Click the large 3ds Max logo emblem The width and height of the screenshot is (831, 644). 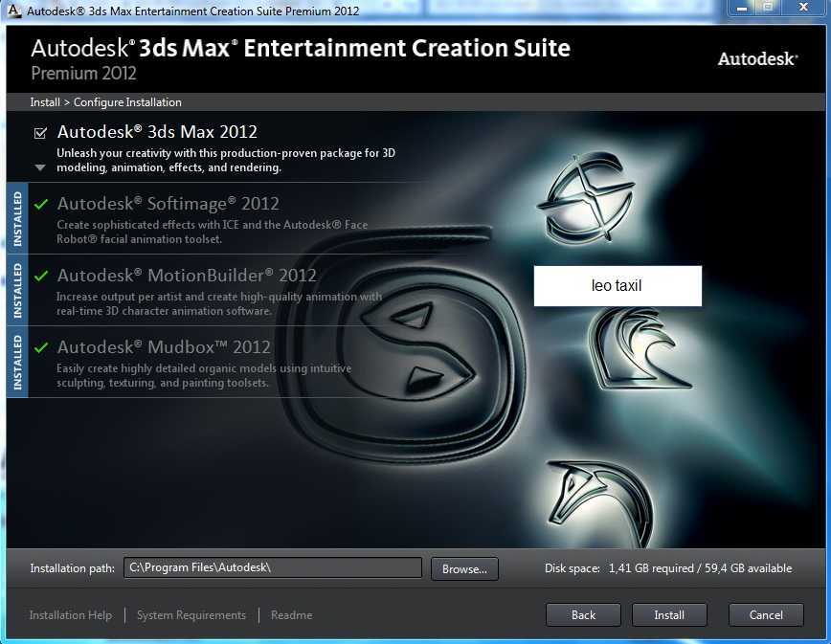pyautogui.click(x=401, y=344)
